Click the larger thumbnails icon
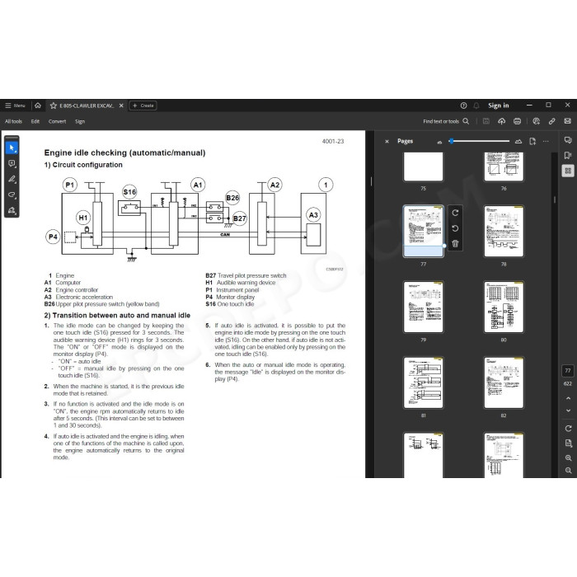Image resolution: width=577 pixels, height=577 pixels. [518, 141]
